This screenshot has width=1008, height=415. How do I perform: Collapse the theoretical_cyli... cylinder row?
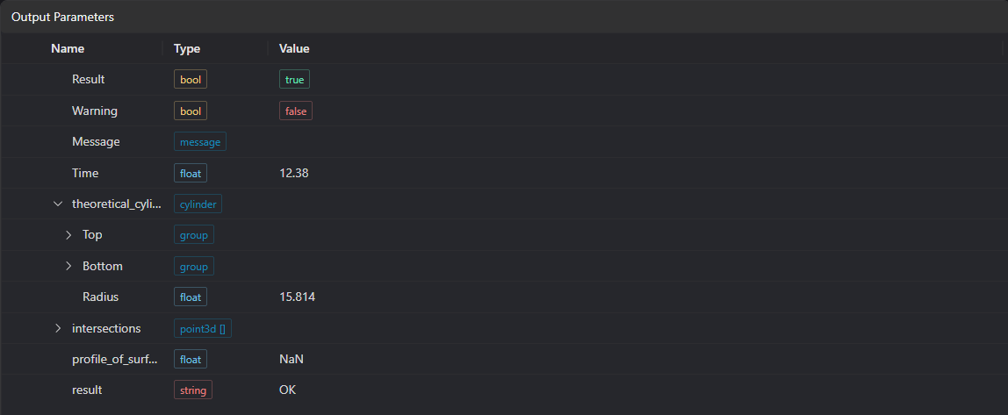[59, 204]
